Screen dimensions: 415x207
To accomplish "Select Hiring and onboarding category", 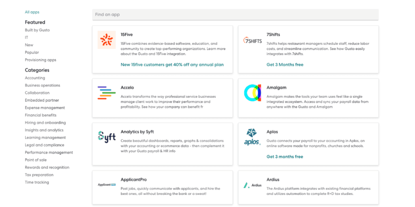I will click(x=45, y=123).
